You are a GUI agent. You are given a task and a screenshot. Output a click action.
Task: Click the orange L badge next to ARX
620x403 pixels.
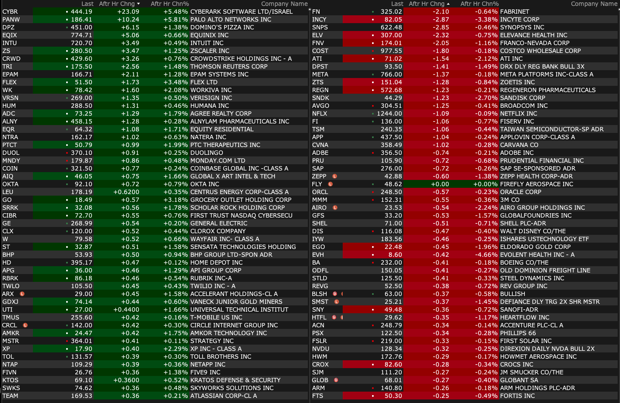pyautogui.click(x=22, y=294)
